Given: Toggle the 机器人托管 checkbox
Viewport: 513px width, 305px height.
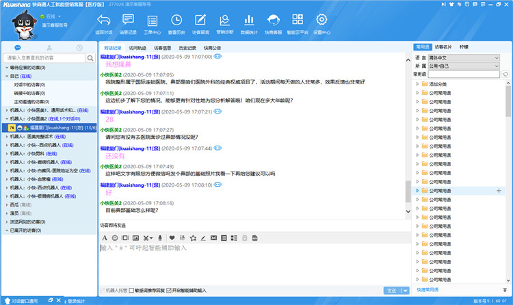Looking at the screenshot, I should [103, 290].
